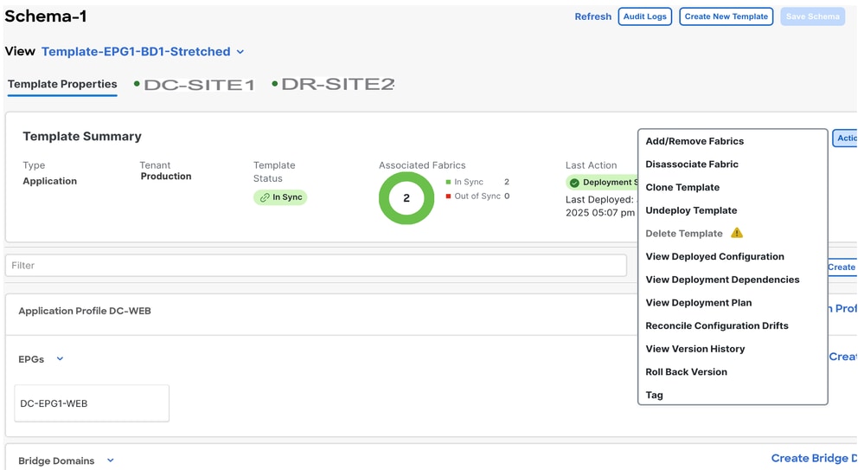The image size is (864, 470).
Task: Switch to the Template Properties tab
Action: coord(62,84)
